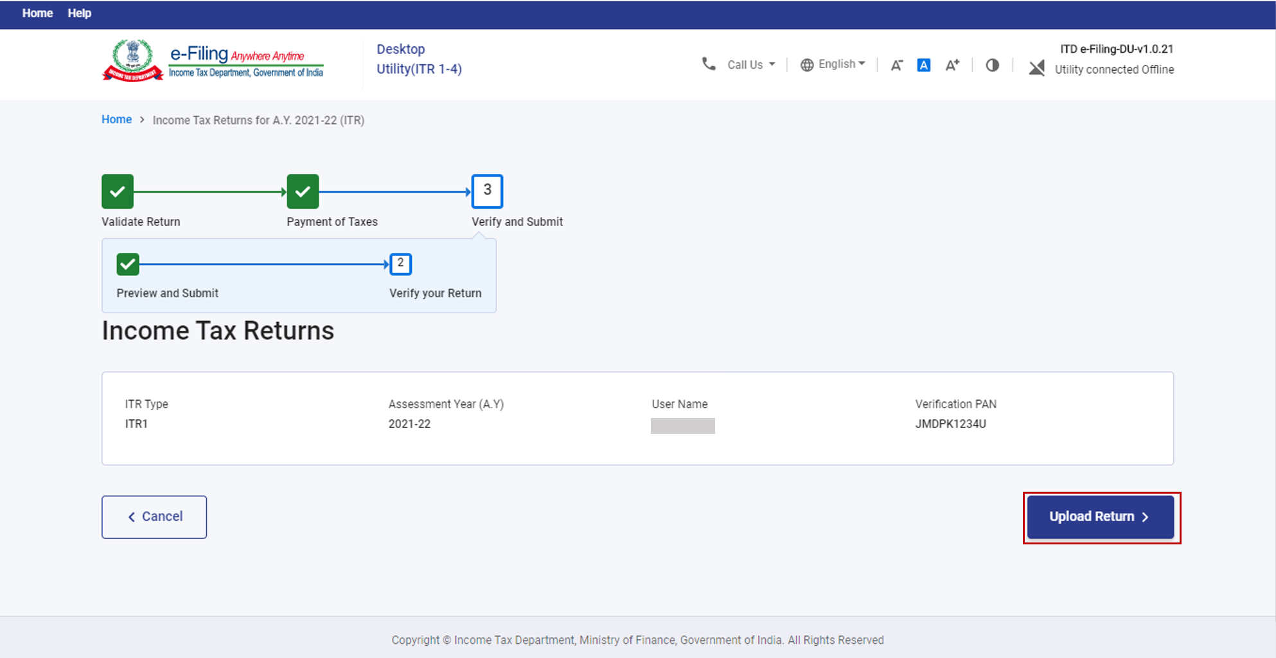Select sub-step 2 Verify your Return
The width and height of the screenshot is (1276, 658).
400,264
